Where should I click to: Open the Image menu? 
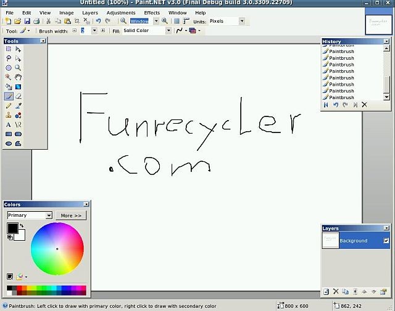[67, 12]
